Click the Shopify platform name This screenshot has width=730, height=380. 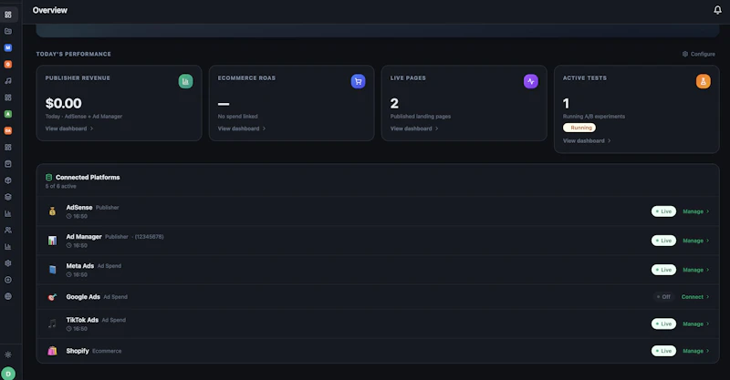(78, 351)
